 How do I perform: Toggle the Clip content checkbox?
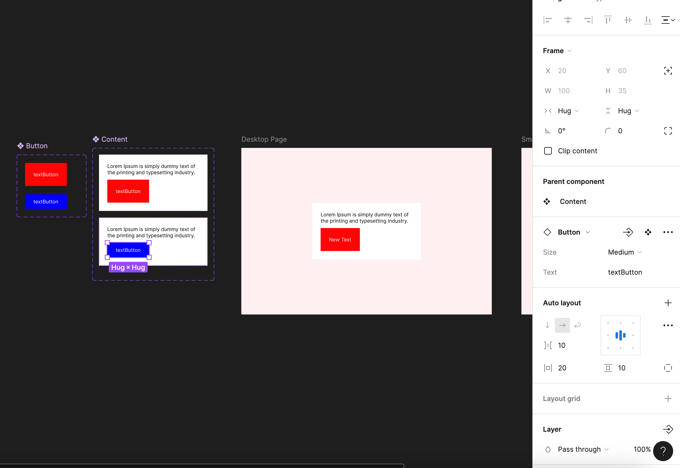(x=548, y=151)
